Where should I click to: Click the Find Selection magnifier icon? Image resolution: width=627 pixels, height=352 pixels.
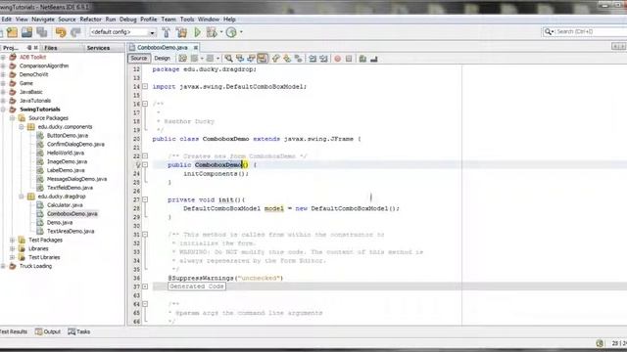click(228, 59)
